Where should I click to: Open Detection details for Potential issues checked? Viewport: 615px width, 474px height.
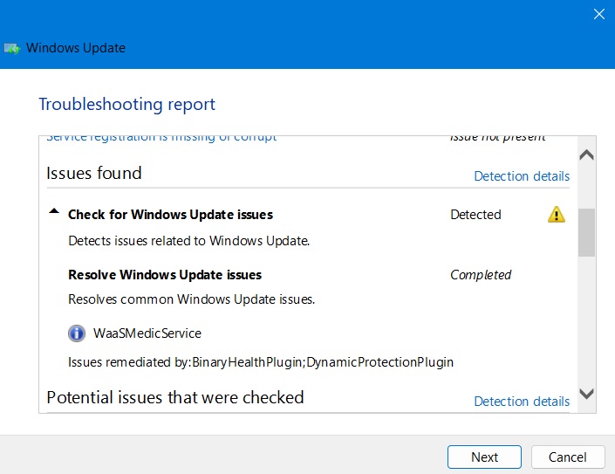[x=522, y=402]
